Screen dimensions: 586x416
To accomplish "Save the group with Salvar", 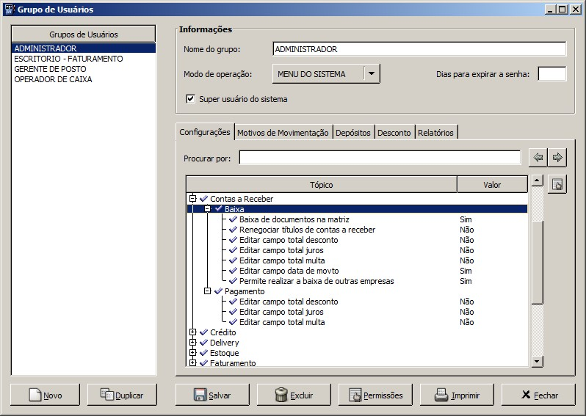I will point(212,395).
